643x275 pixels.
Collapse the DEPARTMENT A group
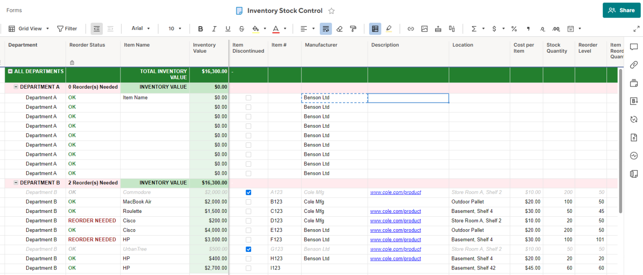[x=16, y=87]
